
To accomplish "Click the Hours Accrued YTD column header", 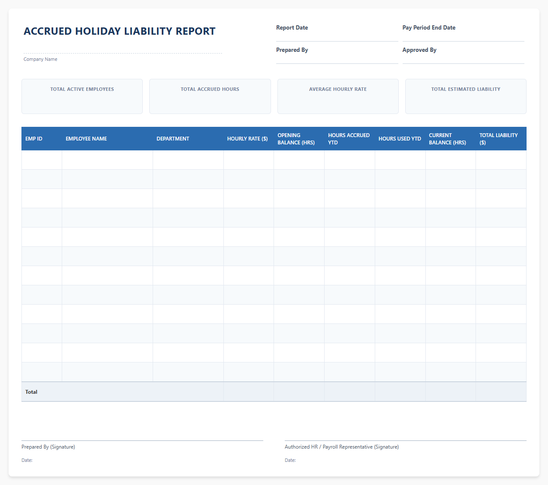I will tap(350, 139).
